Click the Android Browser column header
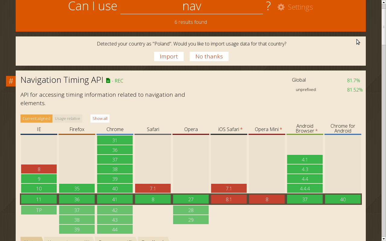This screenshot has height=241, width=386. [x=305, y=128]
